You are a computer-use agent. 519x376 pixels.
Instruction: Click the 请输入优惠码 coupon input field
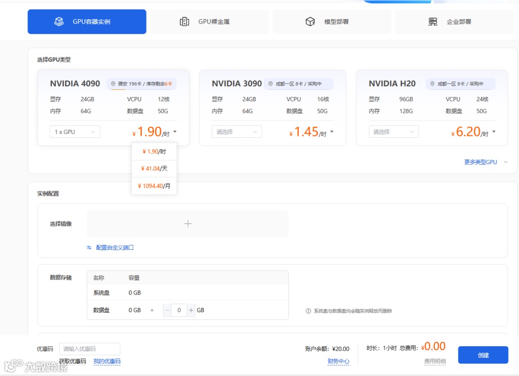pyautogui.click(x=90, y=349)
